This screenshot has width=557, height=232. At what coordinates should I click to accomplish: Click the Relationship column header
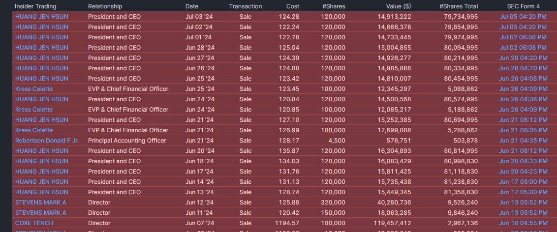105,6
